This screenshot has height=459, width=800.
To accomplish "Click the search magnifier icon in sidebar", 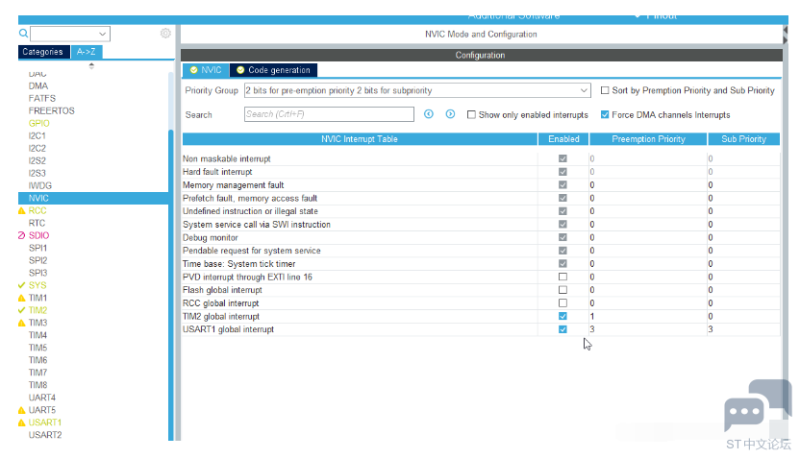I will tap(24, 34).
